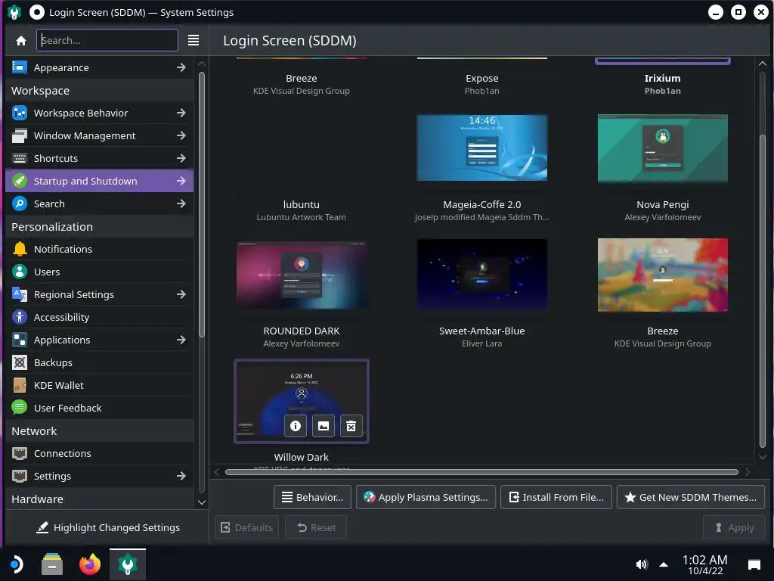Open the application launcher in taskbar
The width and height of the screenshot is (774, 581).
click(16, 564)
